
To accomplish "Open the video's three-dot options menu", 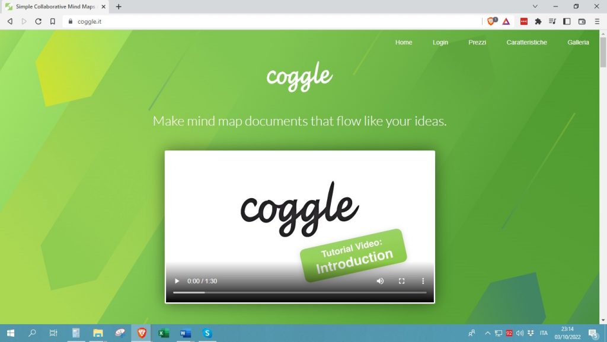I will pos(423,281).
